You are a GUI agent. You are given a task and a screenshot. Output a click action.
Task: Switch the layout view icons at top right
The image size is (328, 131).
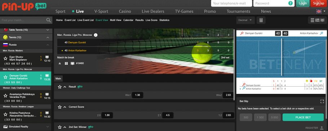pos(317,20)
